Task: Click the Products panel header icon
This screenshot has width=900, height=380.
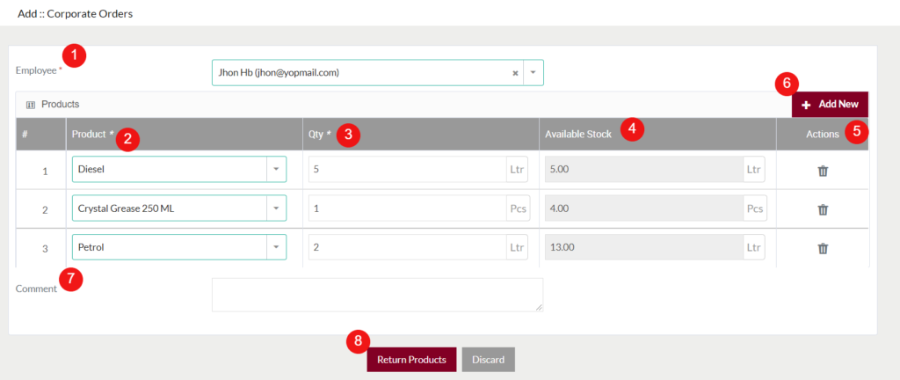Action: pyautogui.click(x=31, y=105)
